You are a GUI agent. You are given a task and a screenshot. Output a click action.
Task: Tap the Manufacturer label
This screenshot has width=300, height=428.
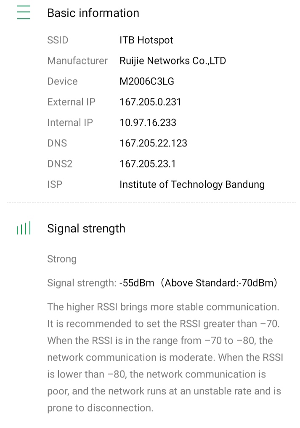[x=77, y=61]
